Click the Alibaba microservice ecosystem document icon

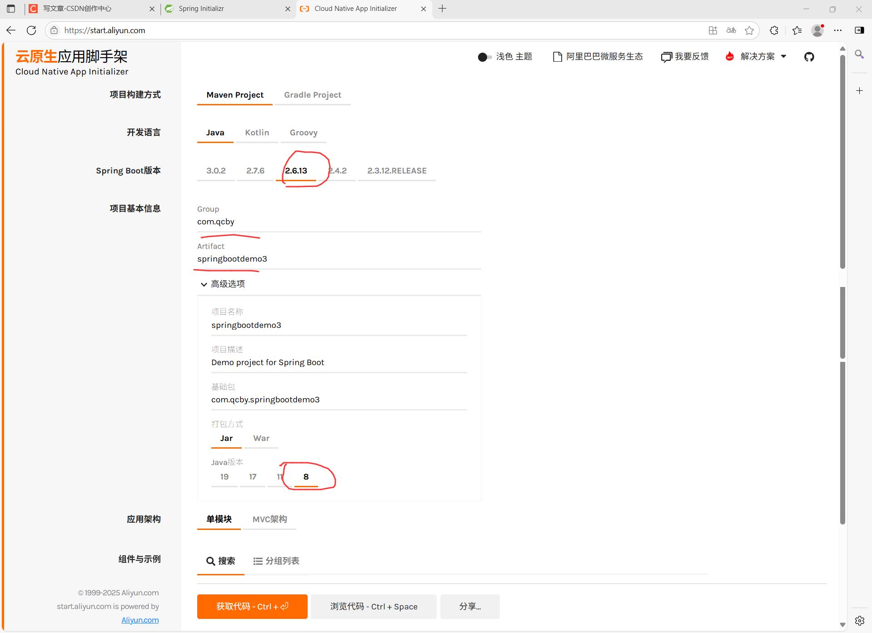coord(557,57)
